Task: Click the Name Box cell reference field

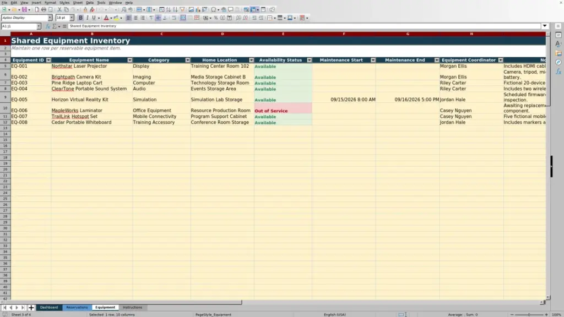Action: click(19, 26)
